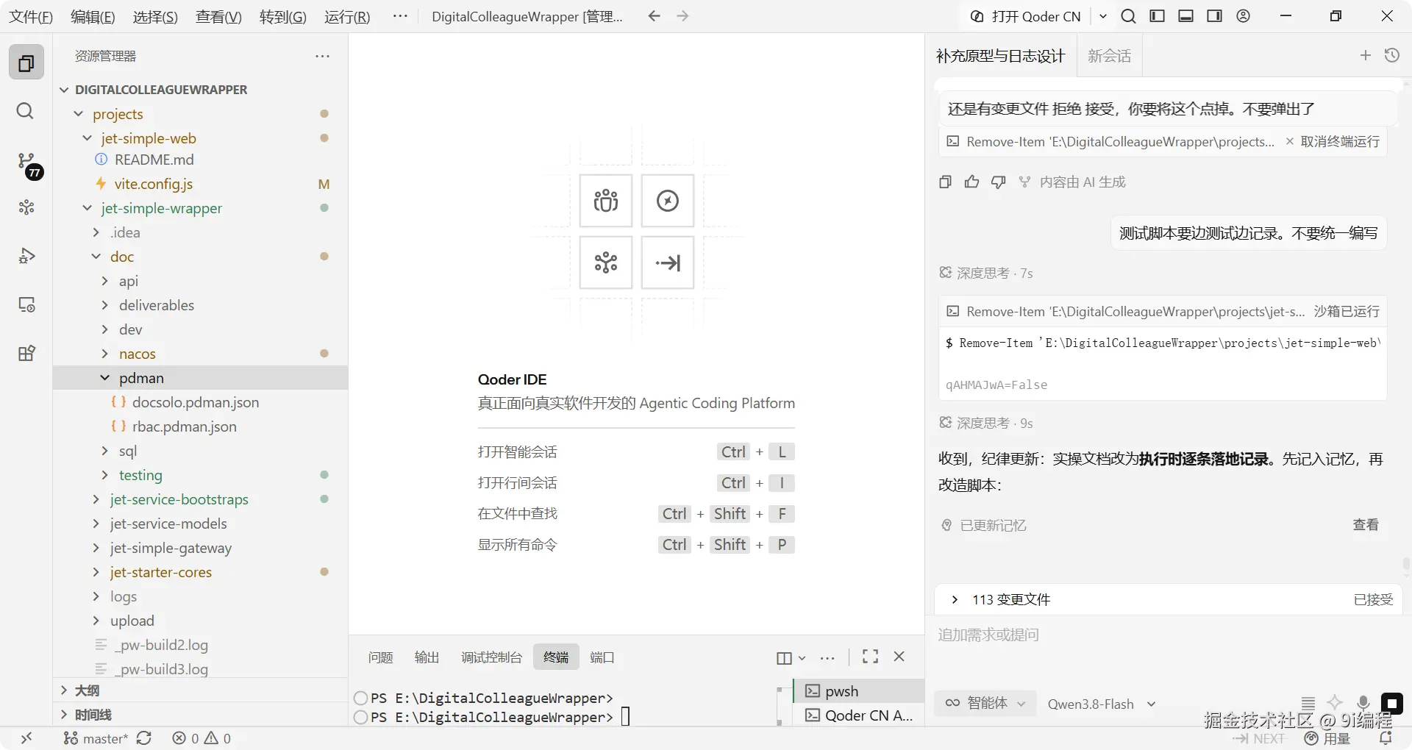Toggle the secondary side bar layout
The height and width of the screenshot is (750, 1412).
[x=1214, y=16]
